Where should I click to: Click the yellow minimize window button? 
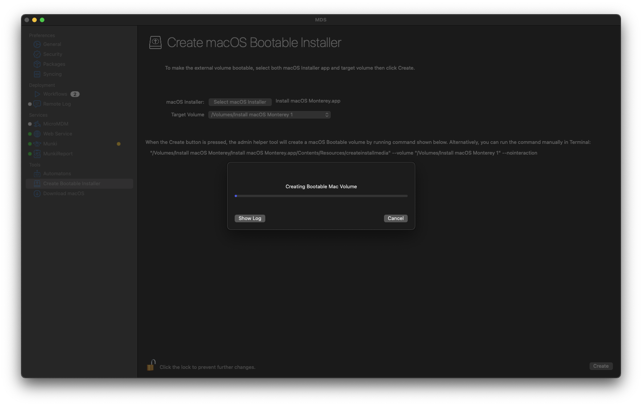[34, 20]
